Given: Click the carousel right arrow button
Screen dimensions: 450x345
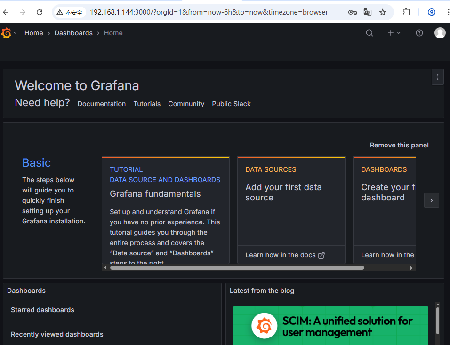Looking at the screenshot, I should pos(432,200).
